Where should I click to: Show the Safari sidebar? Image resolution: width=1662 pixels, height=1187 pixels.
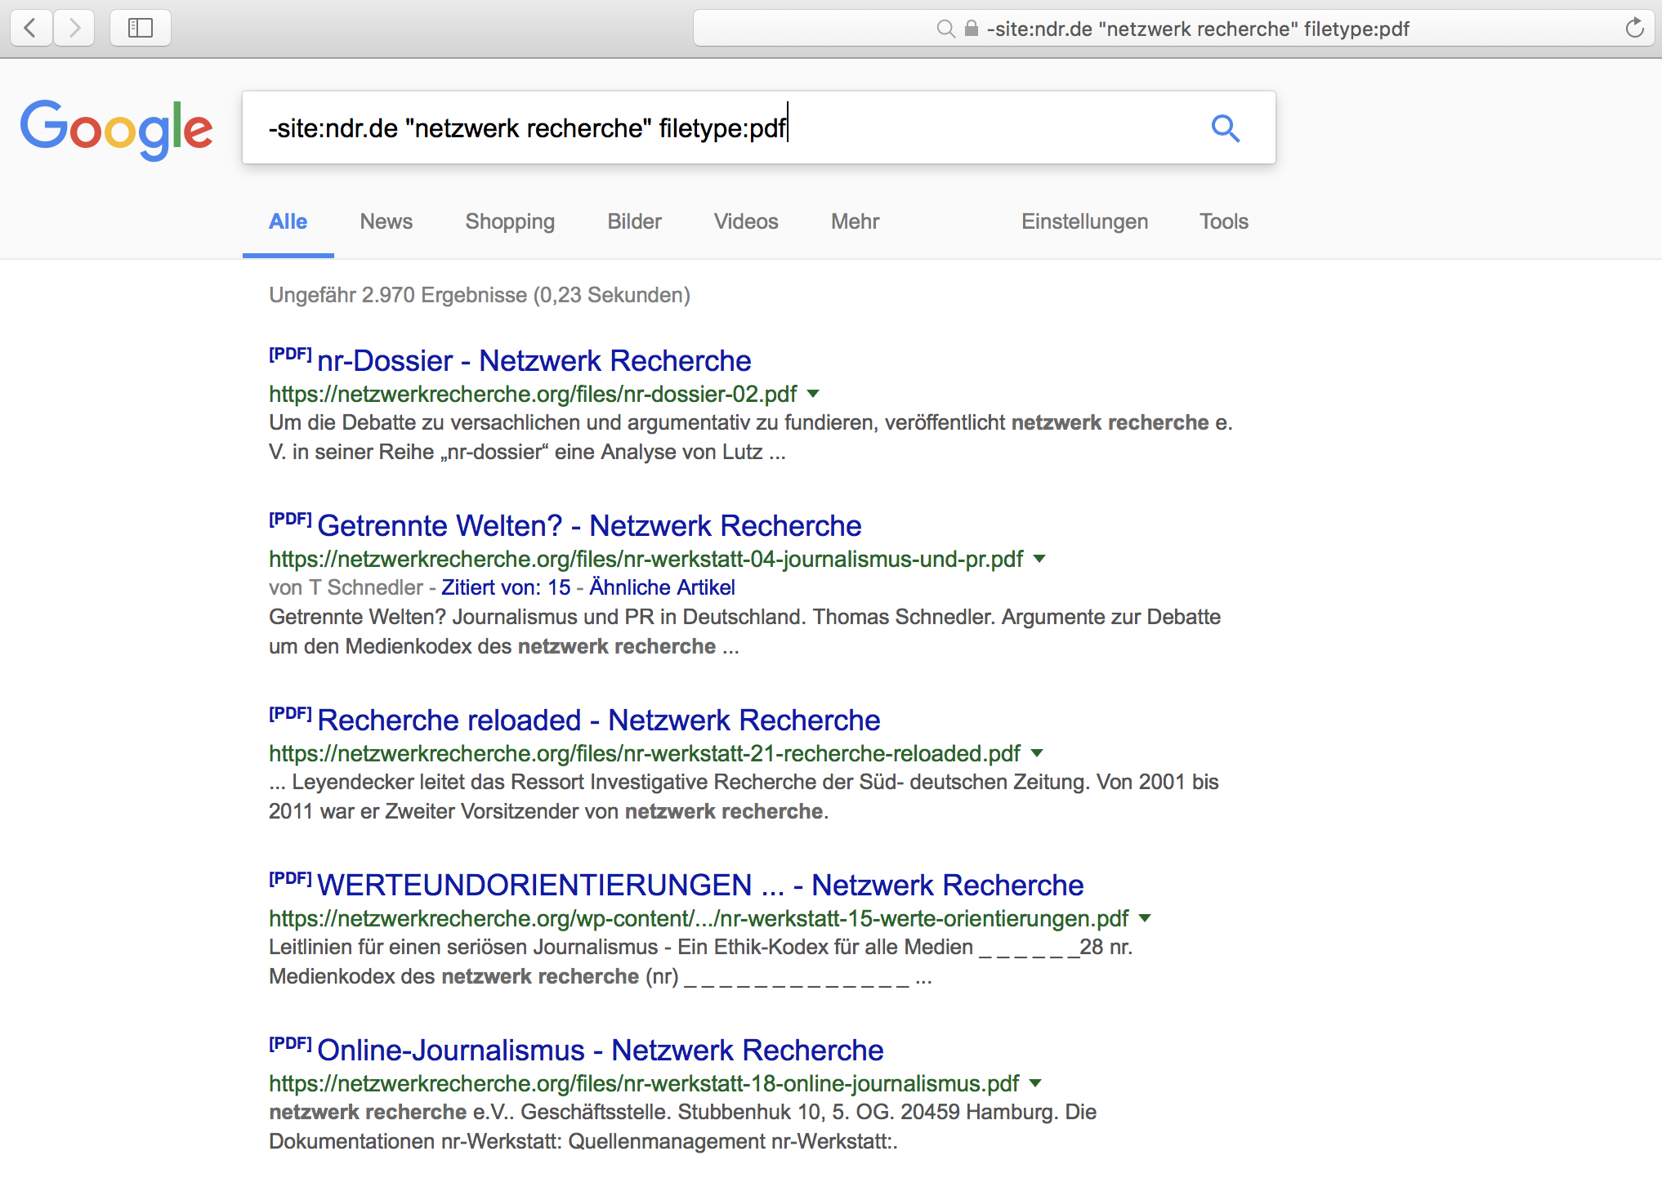tap(141, 29)
